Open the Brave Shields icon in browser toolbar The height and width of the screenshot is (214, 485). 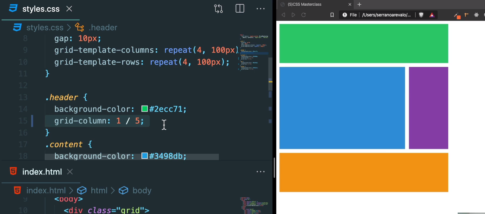[x=421, y=15]
